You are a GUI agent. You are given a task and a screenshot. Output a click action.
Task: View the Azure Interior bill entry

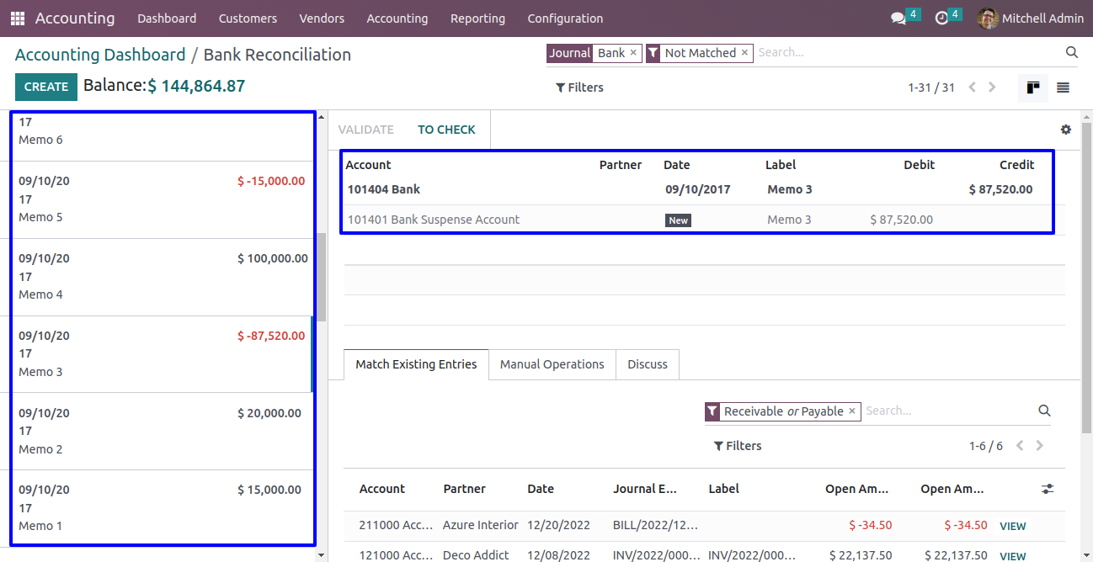[1012, 526]
